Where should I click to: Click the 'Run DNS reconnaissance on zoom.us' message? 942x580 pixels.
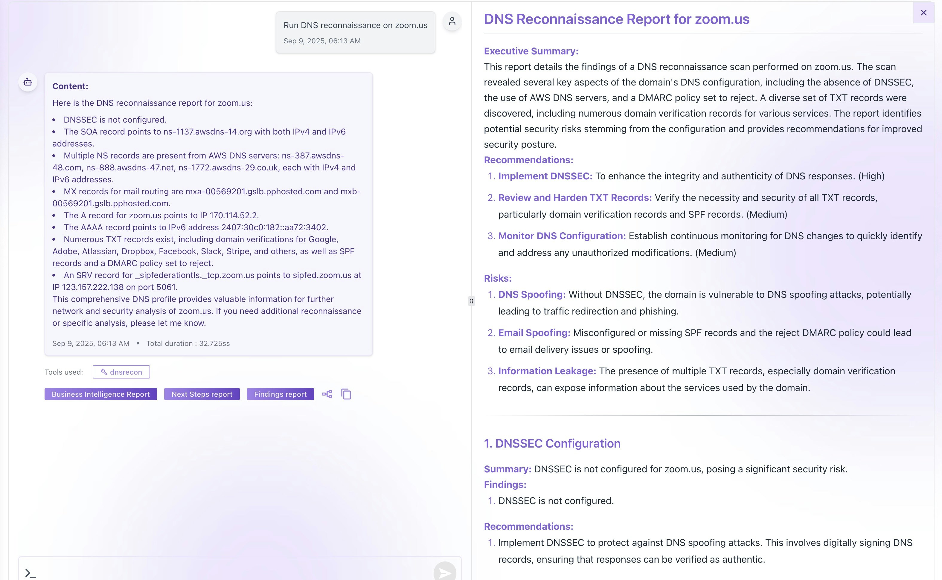(x=355, y=25)
